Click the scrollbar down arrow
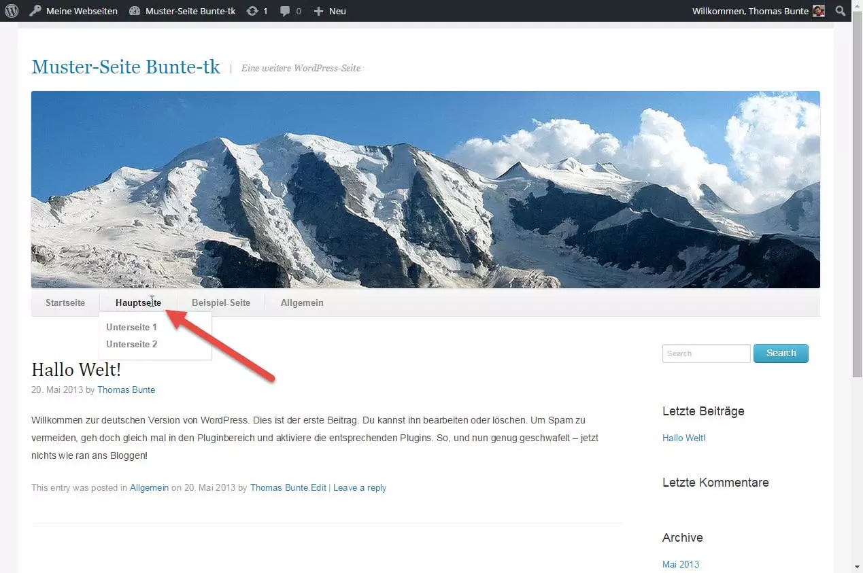The width and height of the screenshot is (863, 573). click(857, 567)
